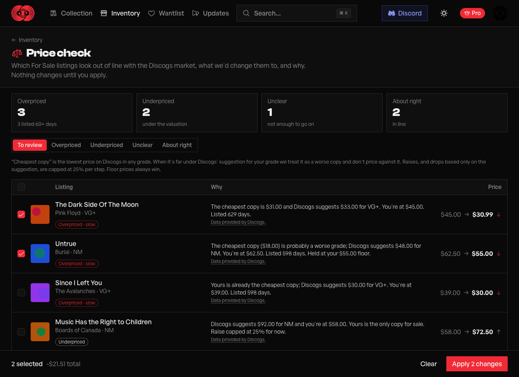Image resolution: width=519 pixels, height=377 pixels.
Task: Open the Discord button
Action: click(404, 13)
